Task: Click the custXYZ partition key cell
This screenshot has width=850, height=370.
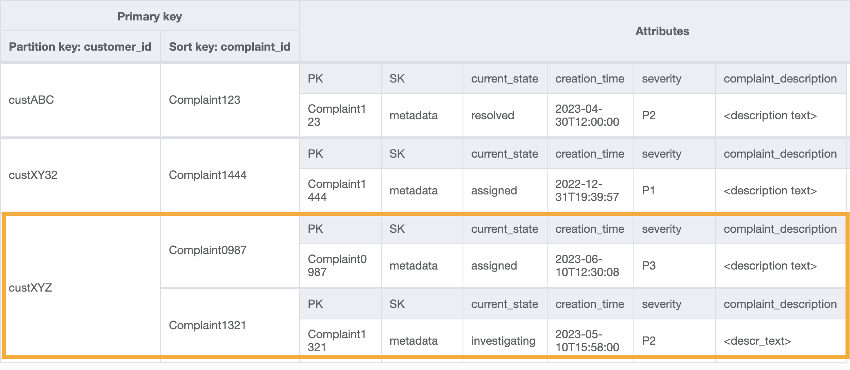Action: [31, 288]
